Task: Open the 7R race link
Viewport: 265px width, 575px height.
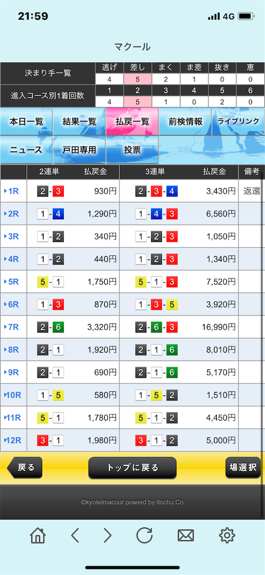Action: [x=13, y=327]
